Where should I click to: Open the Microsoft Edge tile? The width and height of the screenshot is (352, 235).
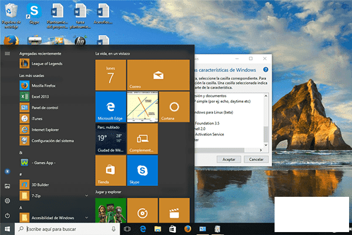pos(111,107)
